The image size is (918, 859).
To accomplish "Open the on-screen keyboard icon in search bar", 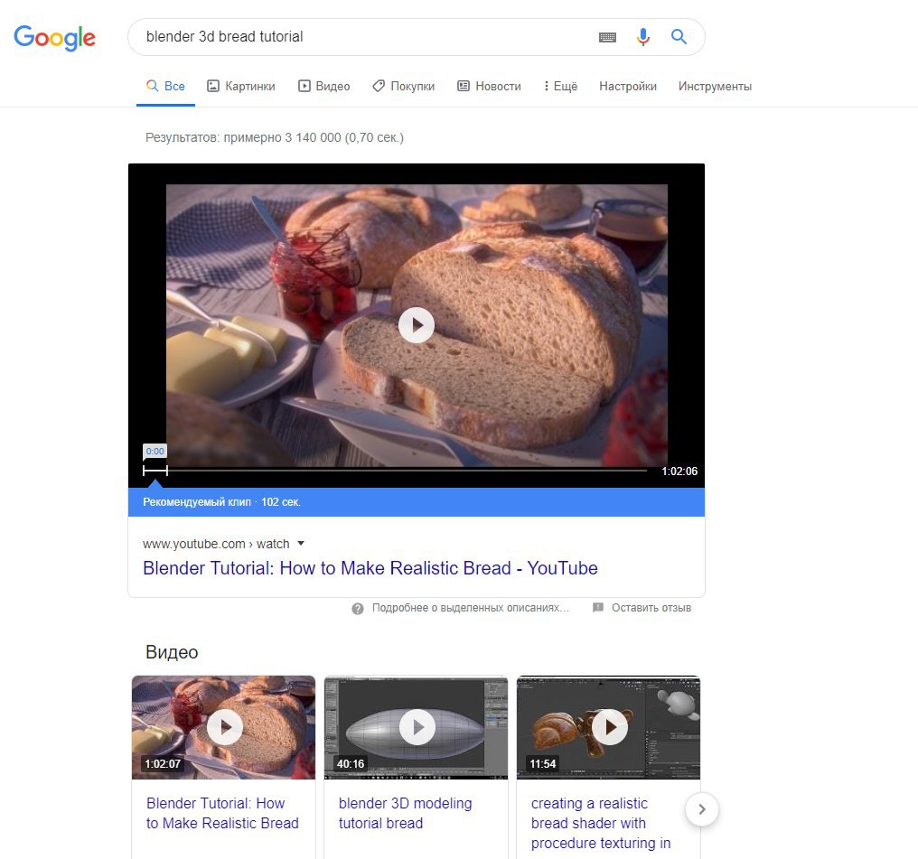I will (607, 37).
